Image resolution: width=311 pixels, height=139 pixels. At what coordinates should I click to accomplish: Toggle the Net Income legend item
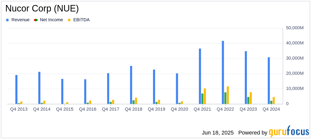pyautogui.click(x=48, y=20)
